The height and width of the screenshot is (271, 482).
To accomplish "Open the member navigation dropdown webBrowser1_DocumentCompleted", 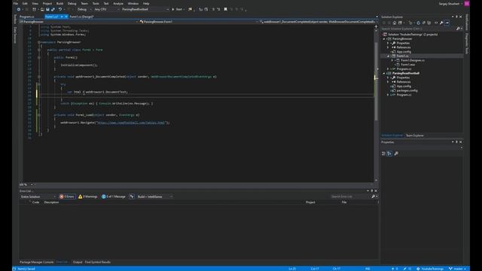I will point(318,22).
